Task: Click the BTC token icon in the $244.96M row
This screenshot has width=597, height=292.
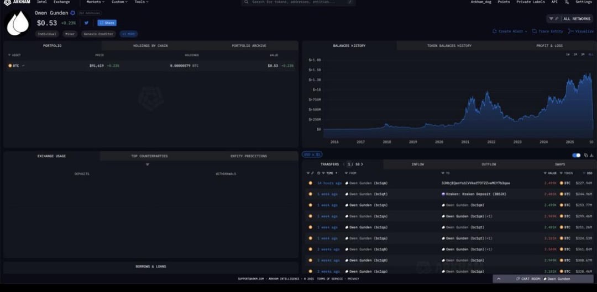Action: point(561,194)
